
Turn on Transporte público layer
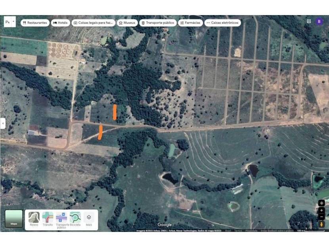pyautogui.click(x=61, y=218)
